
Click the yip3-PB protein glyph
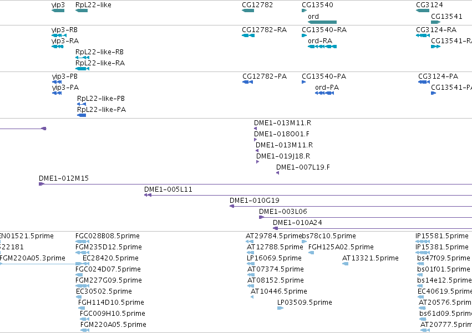57,82
